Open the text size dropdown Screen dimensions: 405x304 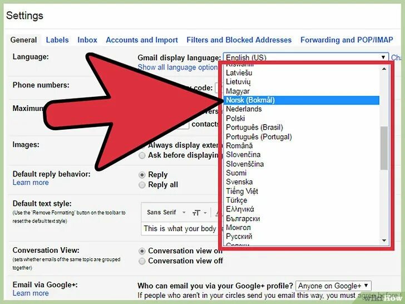point(199,213)
